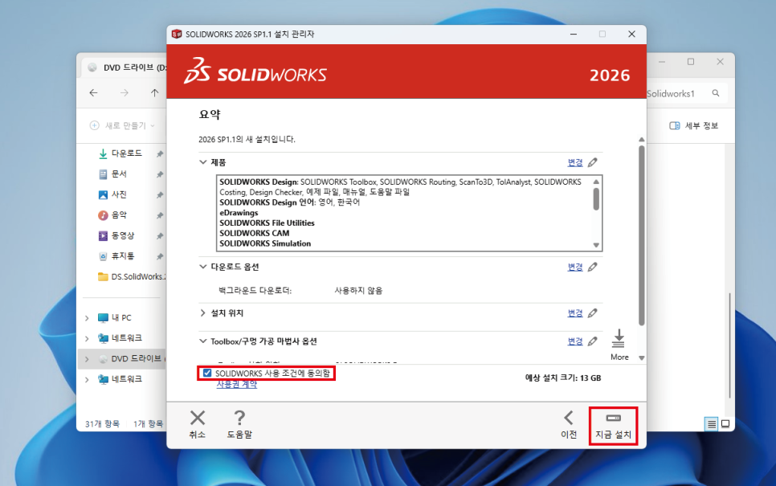Select eDrawings in product list
The width and height of the screenshot is (776, 486).
click(239, 213)
